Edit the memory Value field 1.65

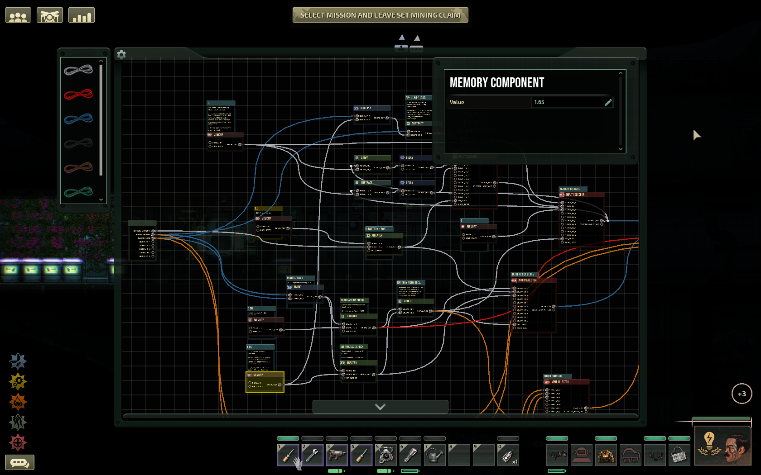572,102
